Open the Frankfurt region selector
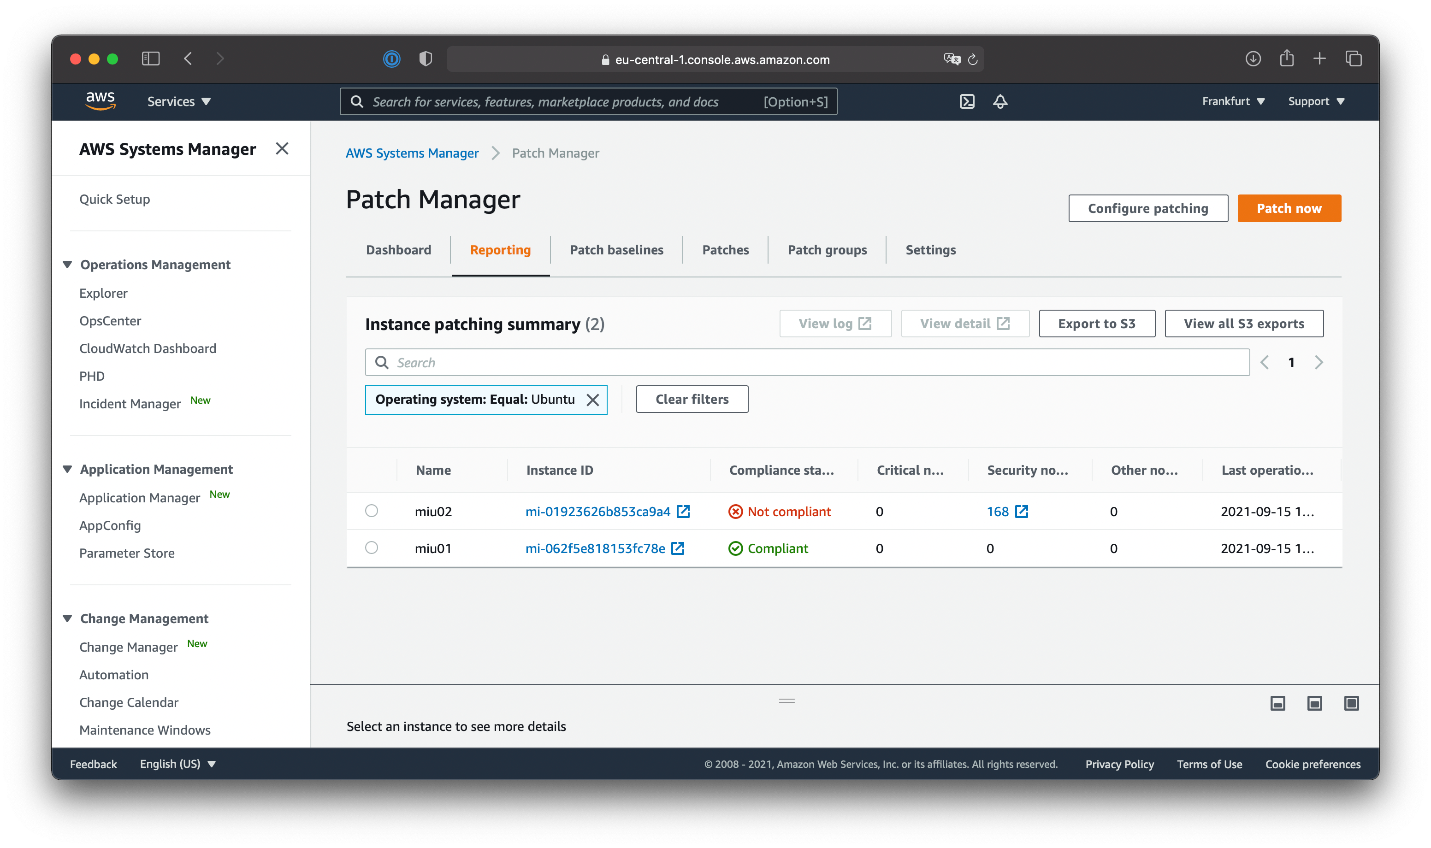 1232,101
